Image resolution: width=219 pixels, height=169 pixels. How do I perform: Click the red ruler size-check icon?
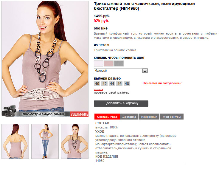point(98,90)
